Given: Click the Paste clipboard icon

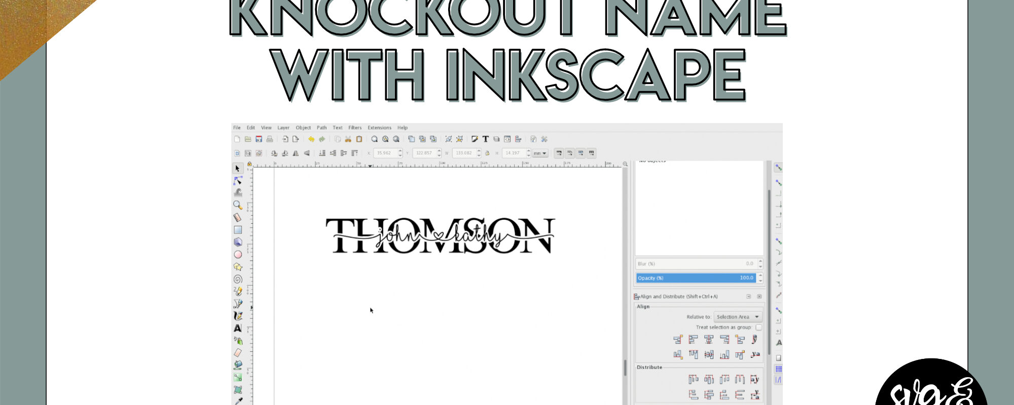Looking at the screenshot, I should [x=359, y=139].
